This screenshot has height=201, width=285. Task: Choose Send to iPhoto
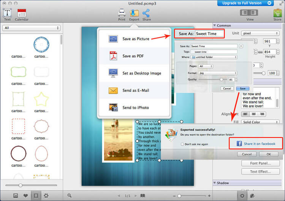tap(134, 108)
